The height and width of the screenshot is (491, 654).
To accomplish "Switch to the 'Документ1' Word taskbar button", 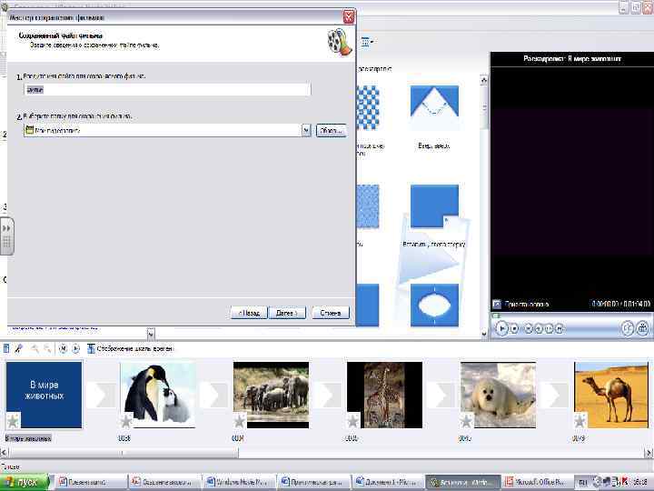I will coord(386,482).
